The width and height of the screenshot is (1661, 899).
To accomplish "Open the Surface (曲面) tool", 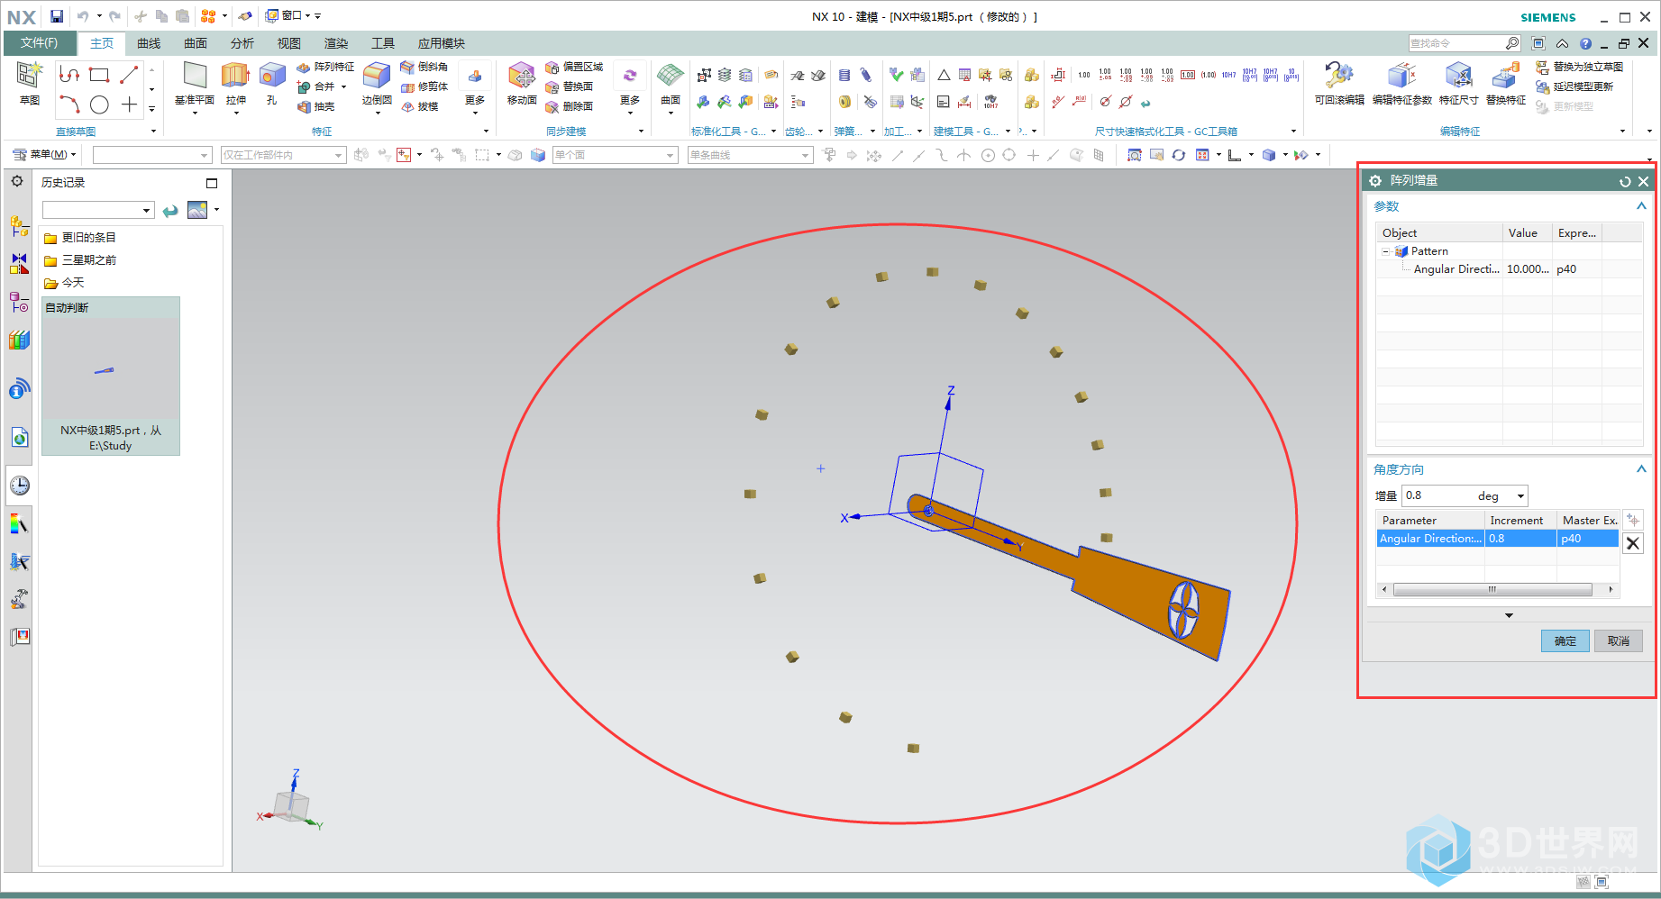I will (x=671, y=84).
